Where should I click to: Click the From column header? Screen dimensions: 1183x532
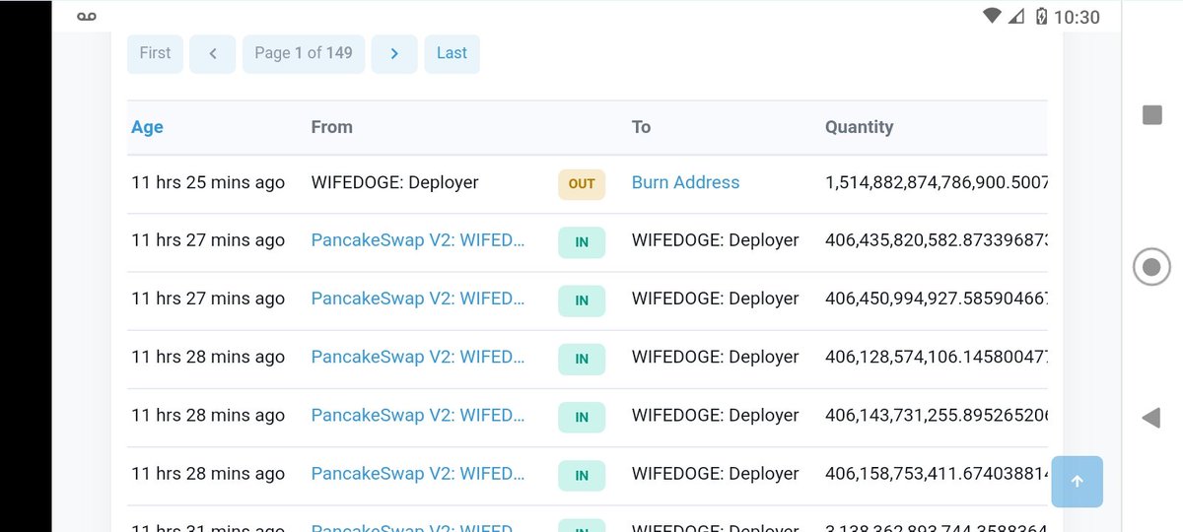click(331, 127)
